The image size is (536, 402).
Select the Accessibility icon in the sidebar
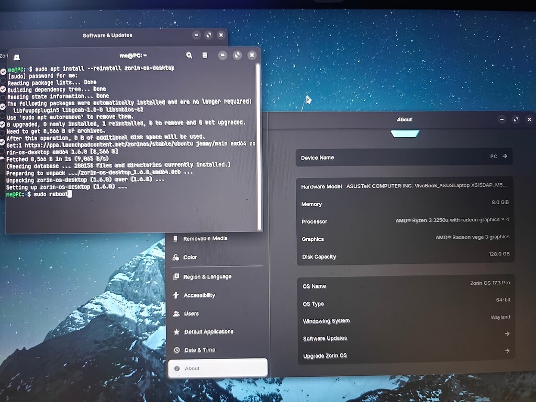click(x=175, y=295)
